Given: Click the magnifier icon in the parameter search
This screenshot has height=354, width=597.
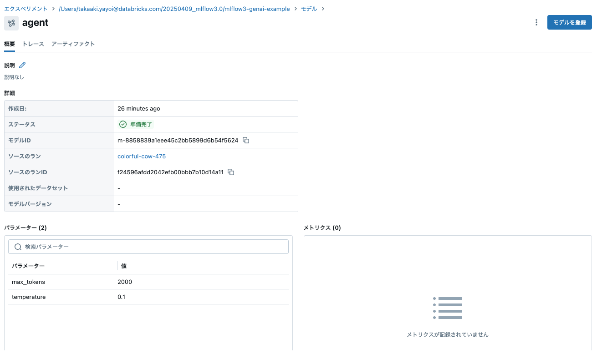Looking at the screenshot, I should 18,246.
